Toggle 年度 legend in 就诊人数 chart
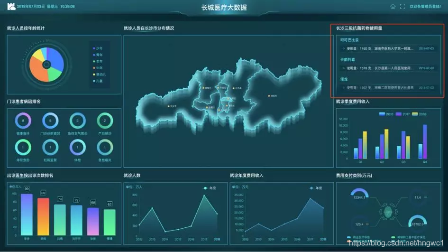Image resolution: width=448 pixels, height=252 pixels. click(x=210, y=188)
